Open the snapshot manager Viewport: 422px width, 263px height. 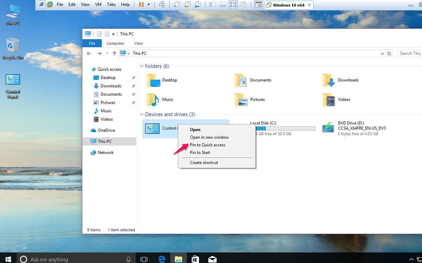197,5
